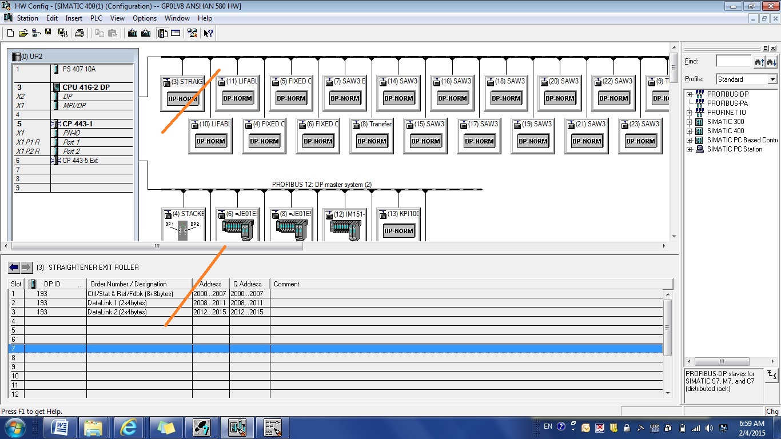Select the Ctrl/Stat & Ref/Fdbk (8+8bytes) row

pyautogui.click(x=336, y=294)
